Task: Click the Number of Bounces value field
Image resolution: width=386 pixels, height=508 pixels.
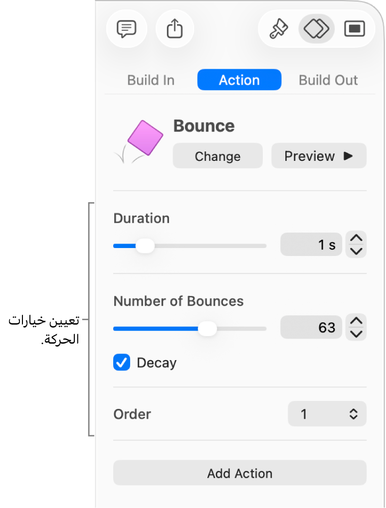Action: pos(311,327)
